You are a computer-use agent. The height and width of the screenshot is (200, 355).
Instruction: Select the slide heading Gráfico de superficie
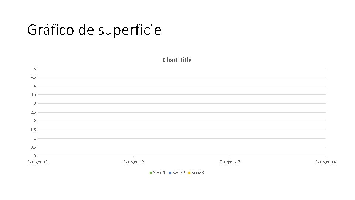pos(94,30)
